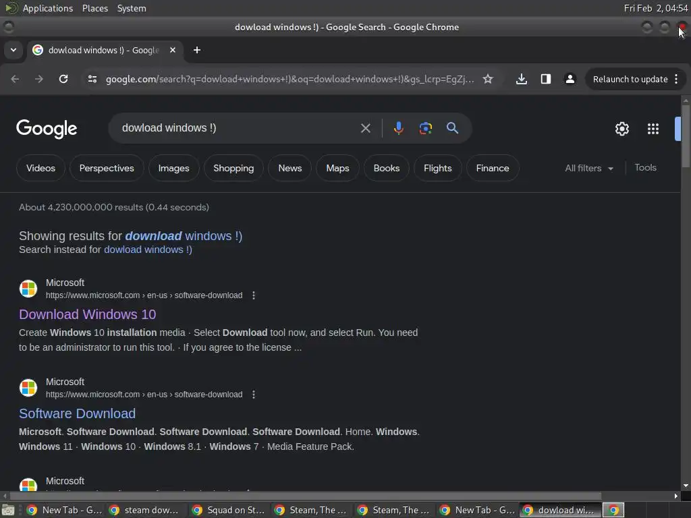Switch to Images results
Viewport: 691px width, 518px height.
tap(173, 168)
